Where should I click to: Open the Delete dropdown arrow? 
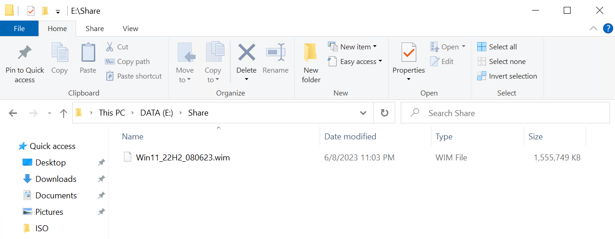coord(246,80)
